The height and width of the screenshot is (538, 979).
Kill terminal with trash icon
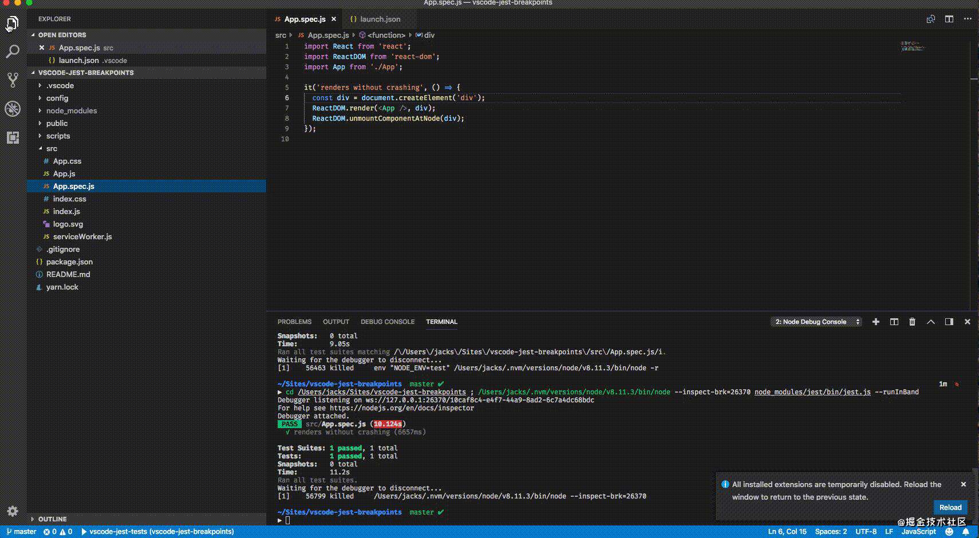click(x=912, y=322)
